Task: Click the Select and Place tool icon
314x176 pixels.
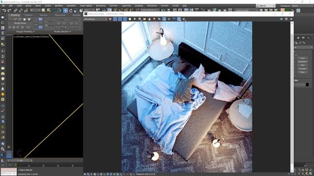Action: [x=81, y=10]
